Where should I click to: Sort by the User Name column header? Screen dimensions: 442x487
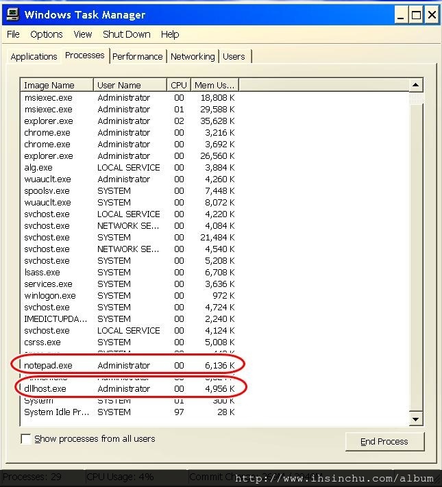(130, 85)
